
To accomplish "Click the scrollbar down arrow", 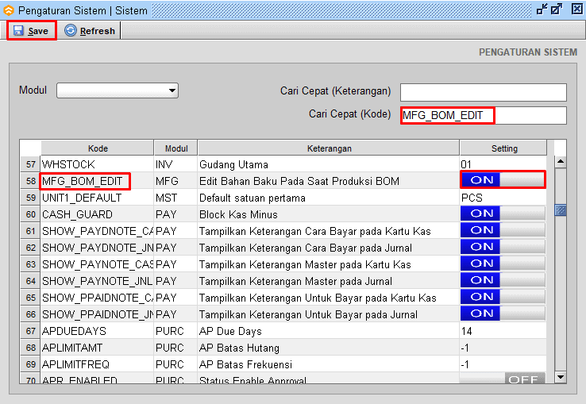I will point(561,377).
